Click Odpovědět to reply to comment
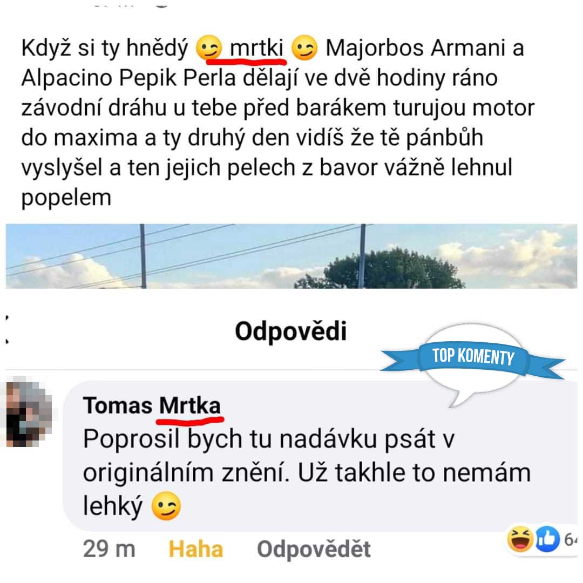The width and height of the screenshot is (583, 583). [x=314, y=549]
